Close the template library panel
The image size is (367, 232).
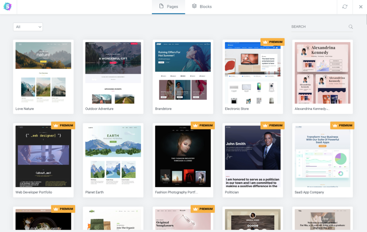pos(361,7)
